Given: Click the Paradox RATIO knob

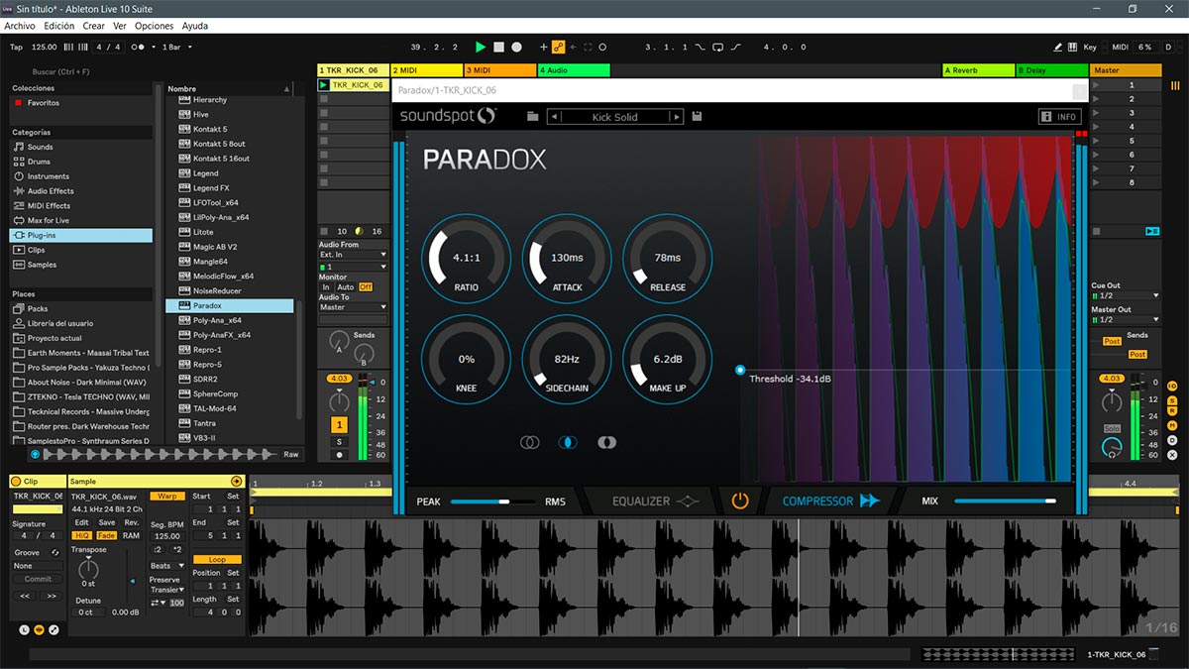Looking at the screenshot, I should point(466,258).
